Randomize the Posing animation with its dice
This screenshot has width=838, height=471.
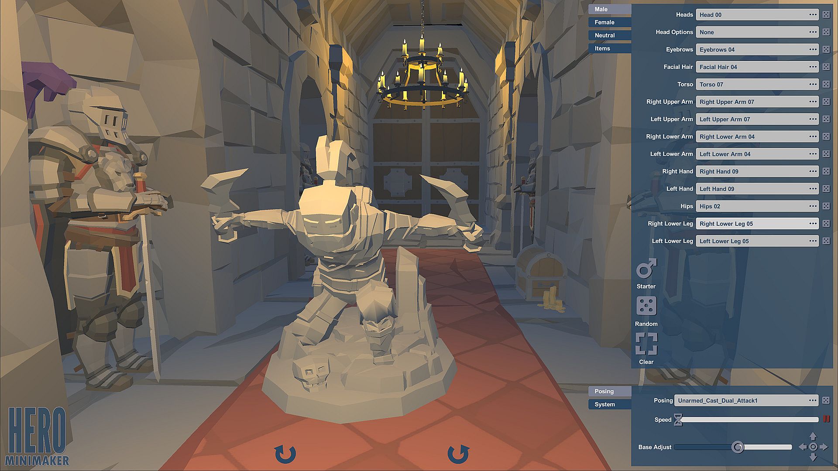pyautogui.click(x=826, y=400)
